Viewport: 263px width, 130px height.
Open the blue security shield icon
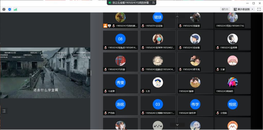[10, 9]
